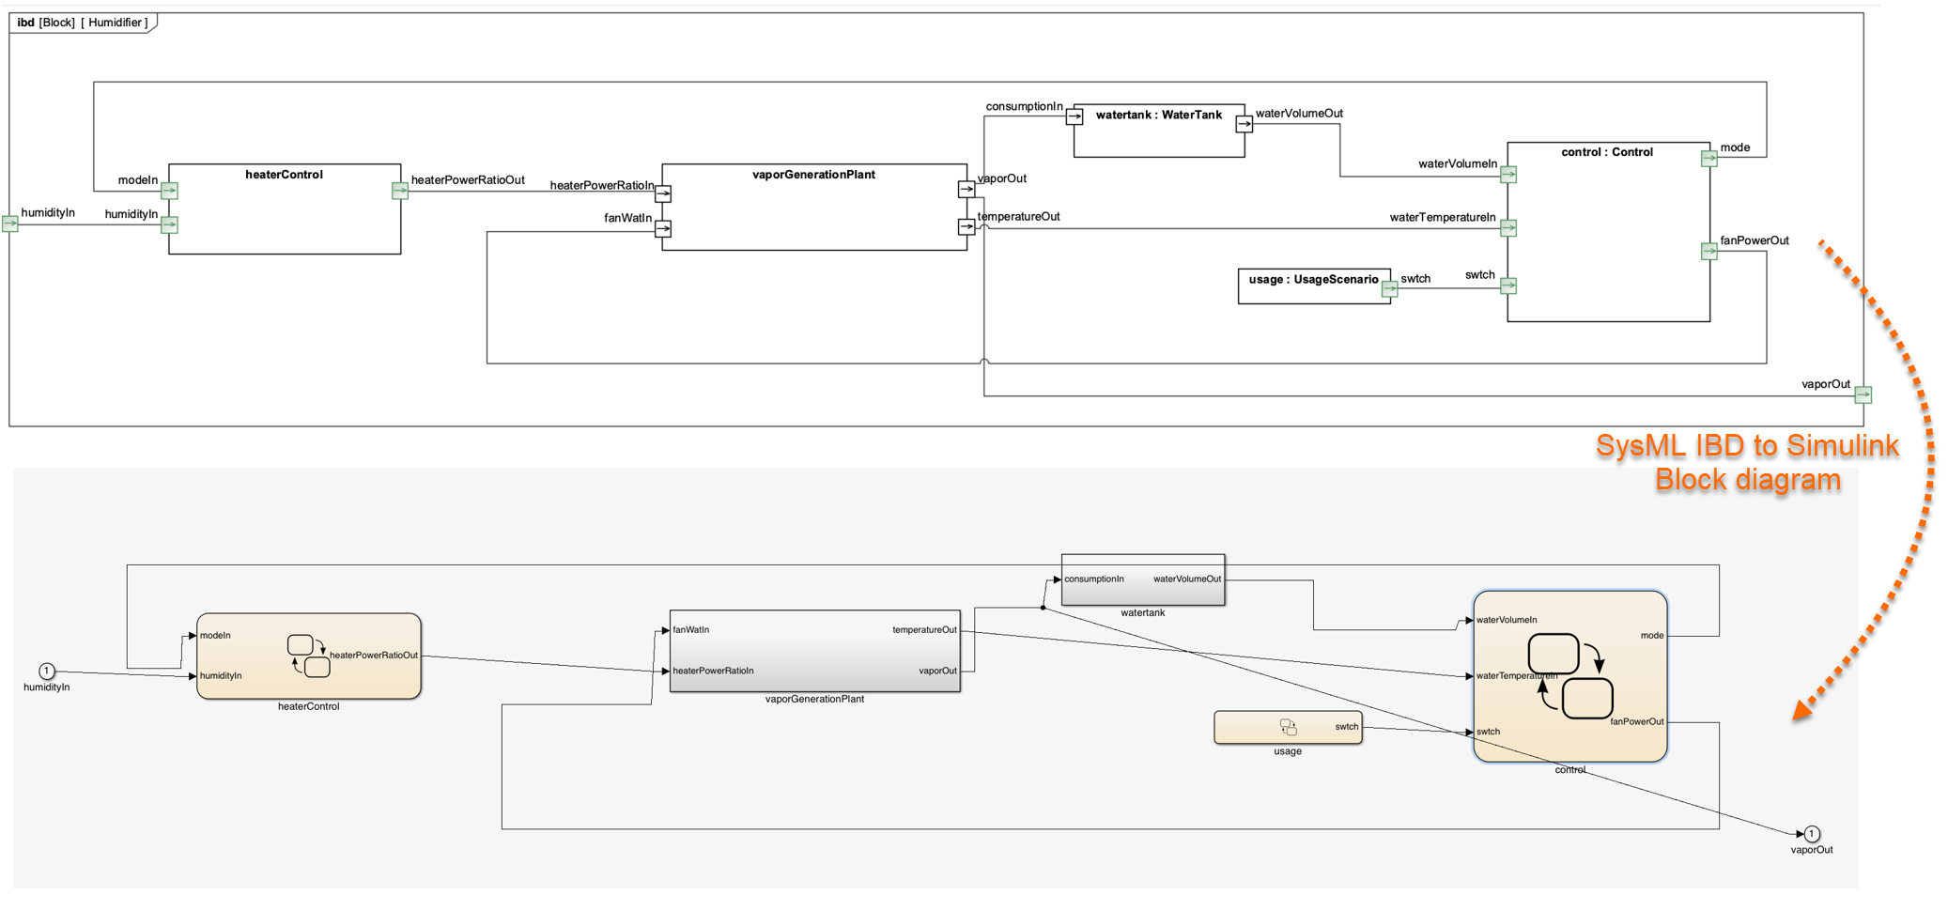Select the heaterControl block in the IBD
The width and height of the screenshot is (1948, 911).
pos(285,208)
